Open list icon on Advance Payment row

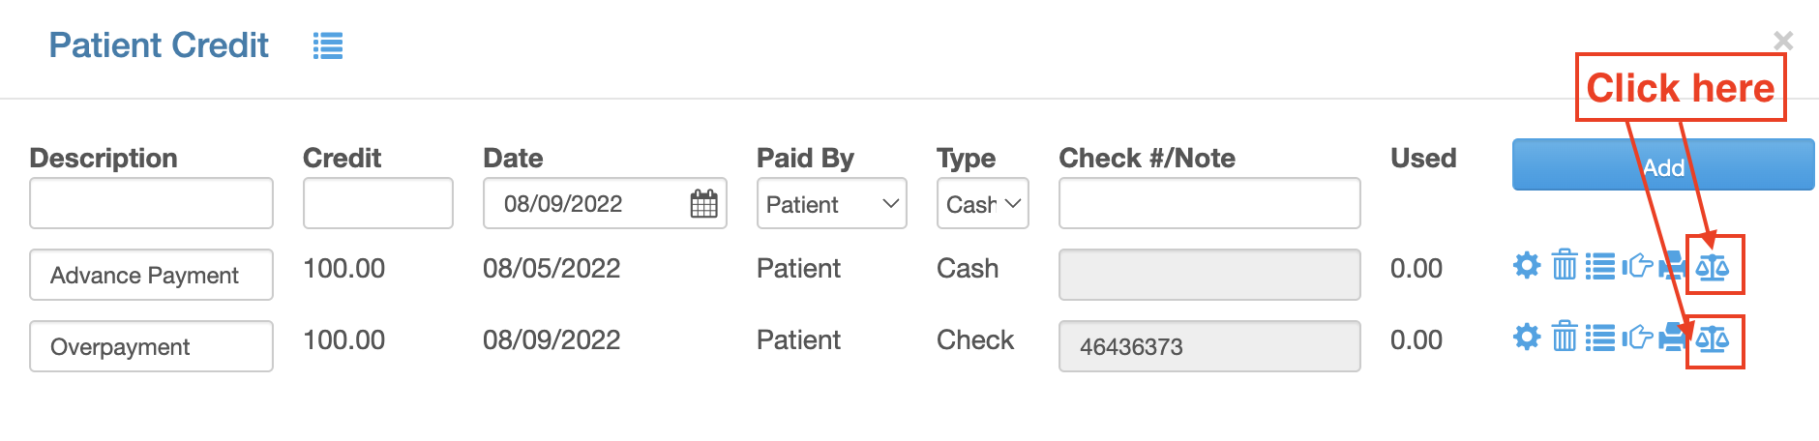pos(1600,266)
